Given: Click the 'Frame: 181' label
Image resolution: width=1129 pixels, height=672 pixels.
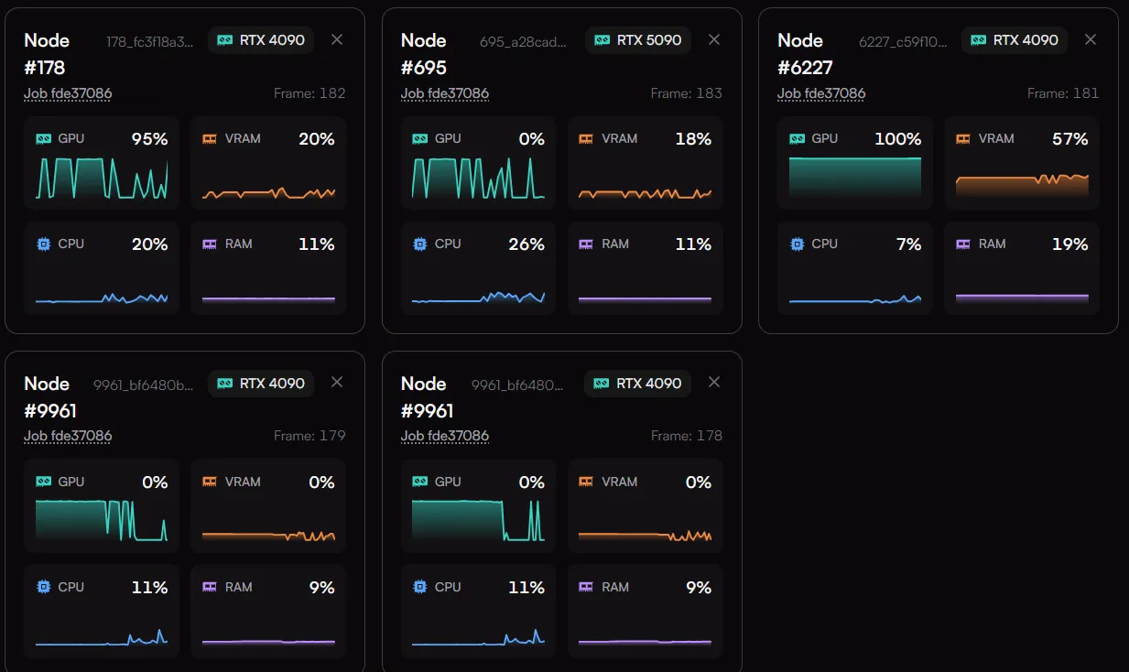Looking at the screenshot, I should [x=1063, y=93].
